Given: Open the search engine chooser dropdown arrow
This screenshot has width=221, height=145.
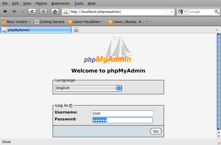Looking at the screenshot, I should pos(185,11).
